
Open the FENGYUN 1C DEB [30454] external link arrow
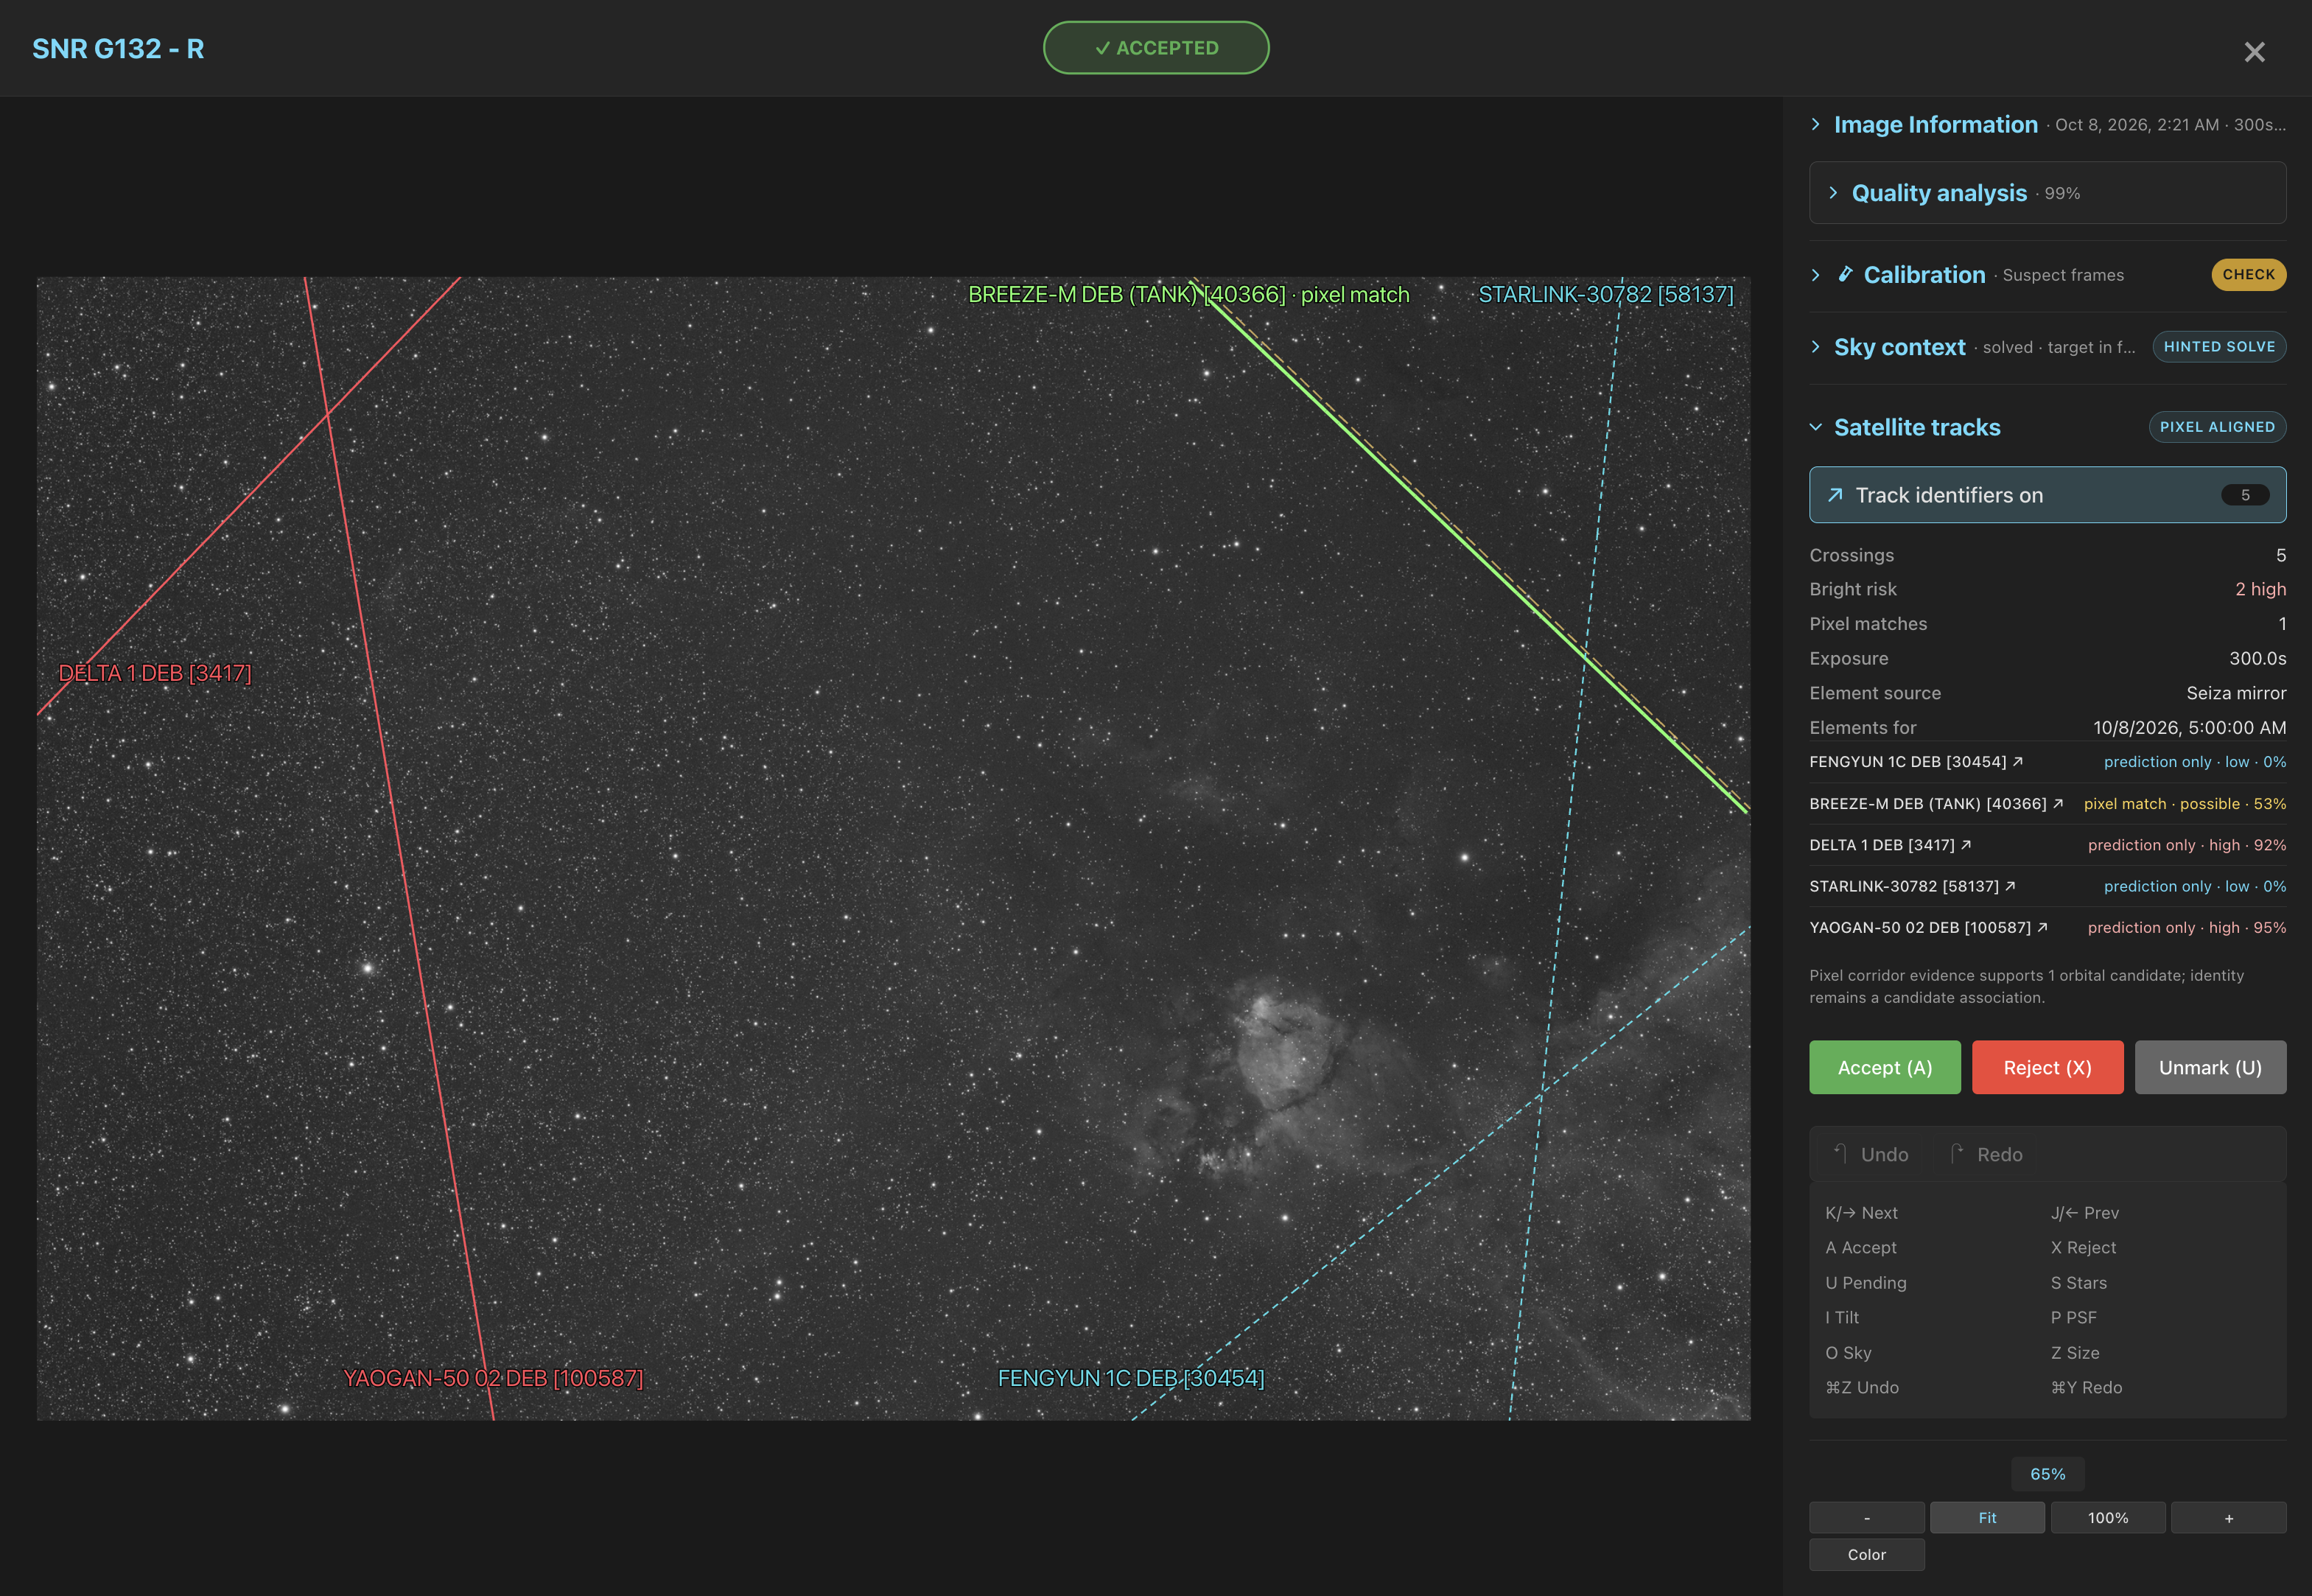pyautogui.click(x=2018, y=762)
